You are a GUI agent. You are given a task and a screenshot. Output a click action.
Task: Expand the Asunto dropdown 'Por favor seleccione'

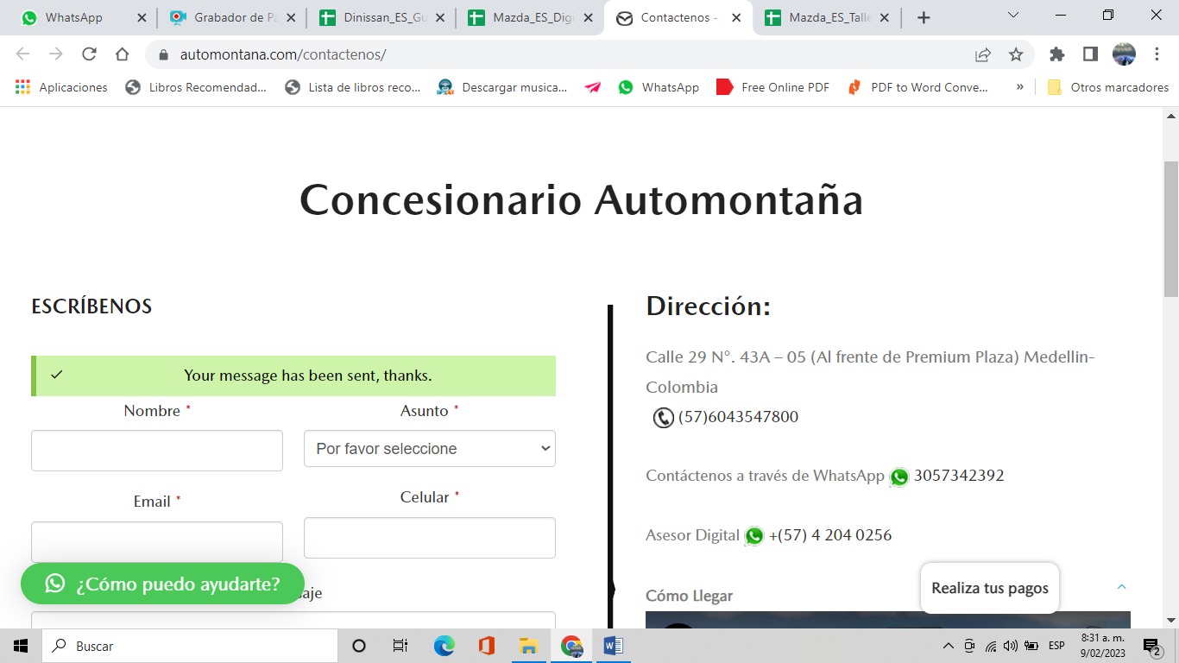[430, 449]
